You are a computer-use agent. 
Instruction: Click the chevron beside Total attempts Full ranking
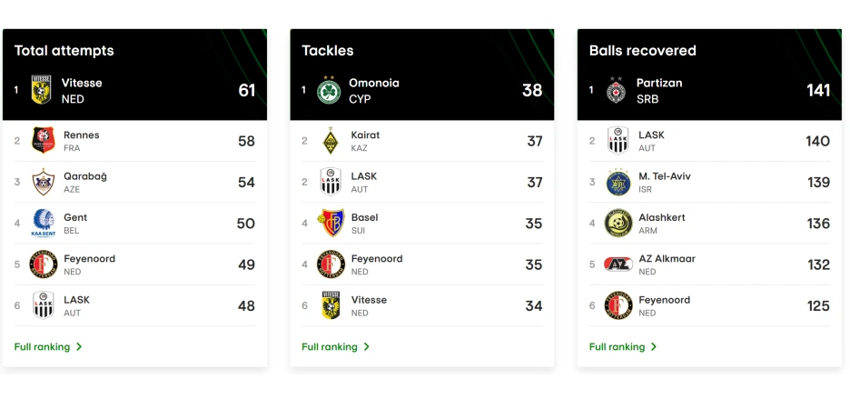pyautogui.click(x=79, y=346)
